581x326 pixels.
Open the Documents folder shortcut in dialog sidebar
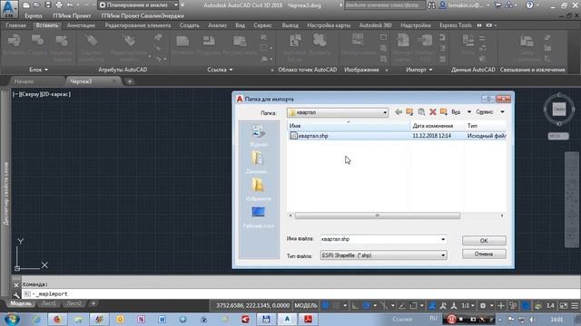click(258, 163)
